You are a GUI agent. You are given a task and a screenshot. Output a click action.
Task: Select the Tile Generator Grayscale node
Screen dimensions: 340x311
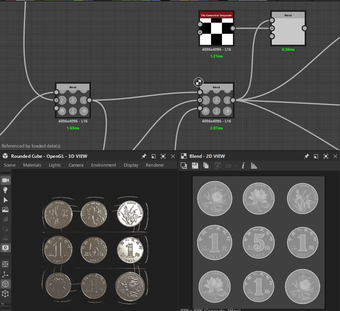216,28
